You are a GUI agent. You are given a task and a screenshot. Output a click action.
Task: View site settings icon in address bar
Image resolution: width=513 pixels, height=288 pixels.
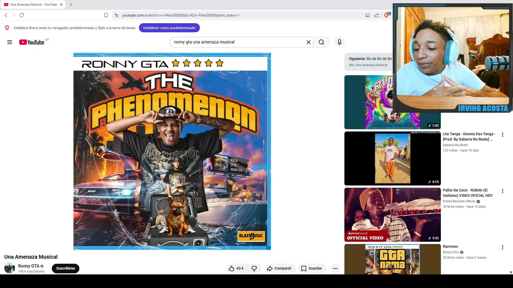116,15
